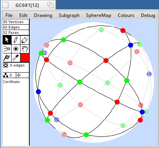
Task: Choose the scissors cut tool
Action: tap(7, 49)
